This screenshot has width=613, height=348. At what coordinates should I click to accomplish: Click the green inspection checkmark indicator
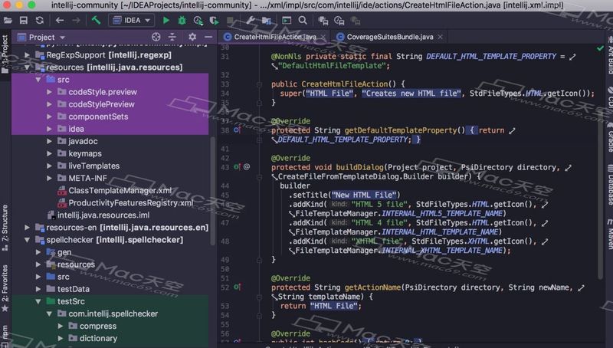pyautogui.click(x=600, y=48)
